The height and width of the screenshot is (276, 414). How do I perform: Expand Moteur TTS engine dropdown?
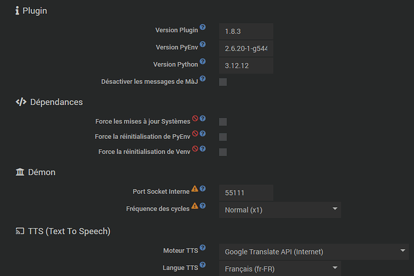313,252
